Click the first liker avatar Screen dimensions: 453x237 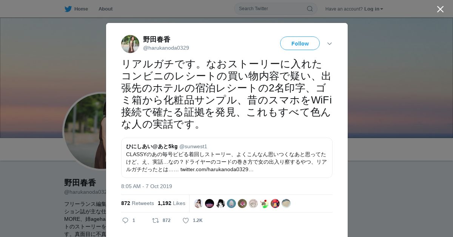(199, 204)
